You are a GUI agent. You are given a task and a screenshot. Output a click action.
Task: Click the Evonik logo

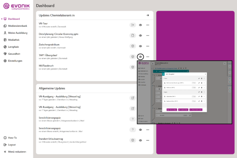[17, 6]
